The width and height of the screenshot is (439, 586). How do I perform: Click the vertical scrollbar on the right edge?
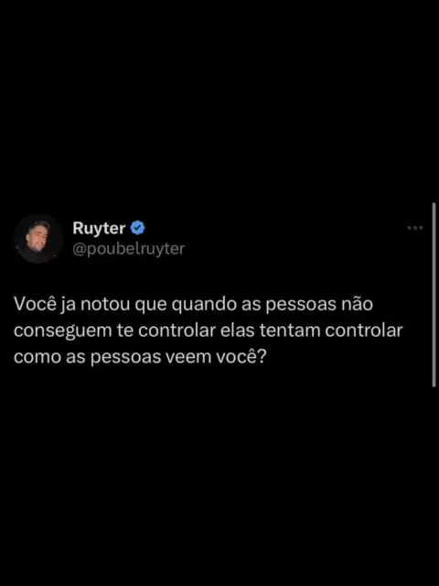434,295
